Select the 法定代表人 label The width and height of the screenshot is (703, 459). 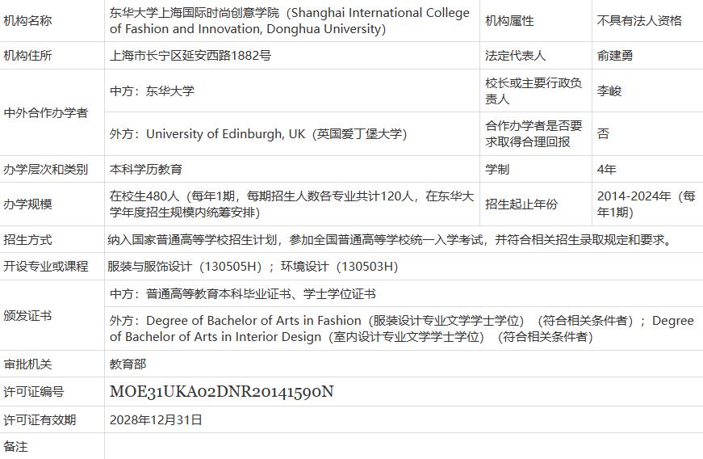(515, 56)
